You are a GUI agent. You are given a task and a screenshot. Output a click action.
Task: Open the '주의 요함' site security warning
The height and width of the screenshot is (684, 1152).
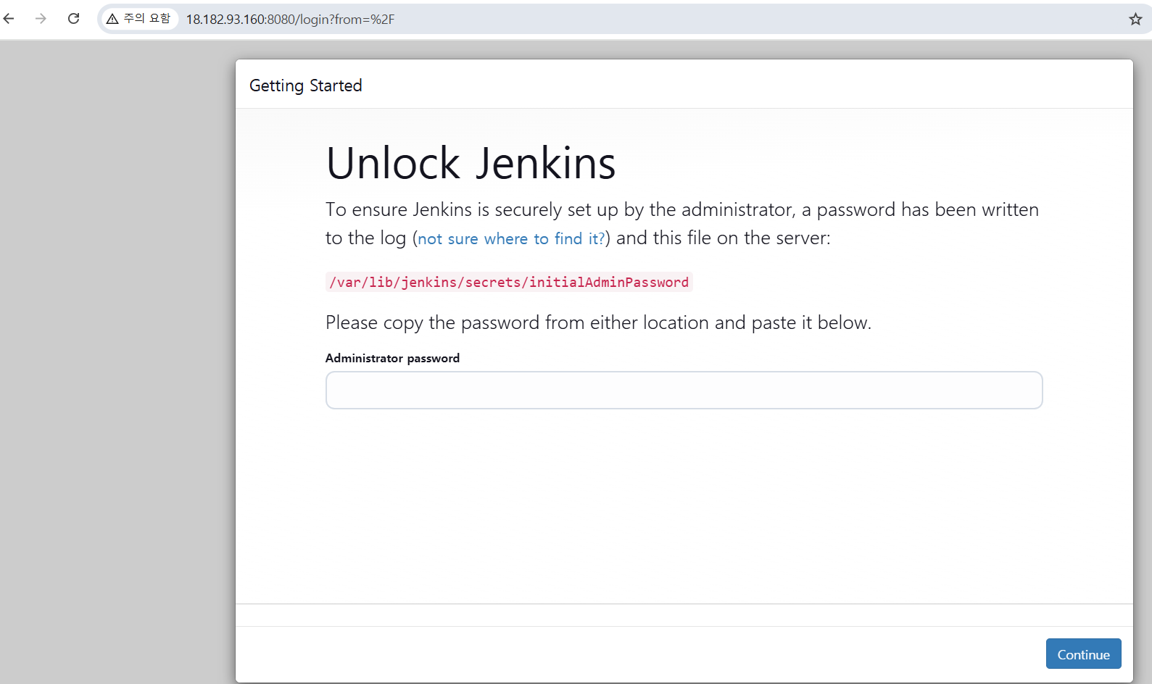click(138, 19)
